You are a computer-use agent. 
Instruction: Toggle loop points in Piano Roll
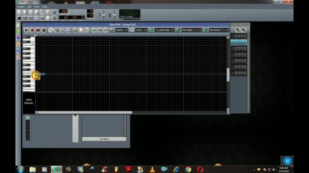coord(100,30)
